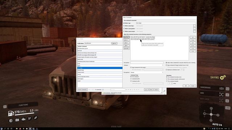
Task: Open ellipsis button for 'When I press mouse'
Action: point(194,31)
